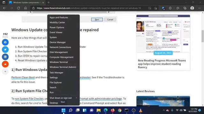Open the terminal window taskbar icon
The image size is (204, 114).
coord(127,110)
